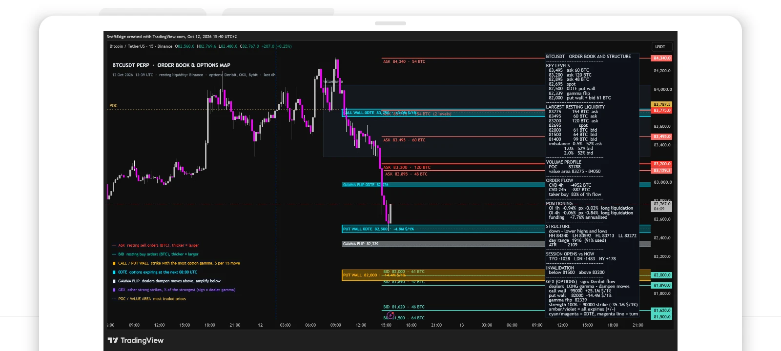Click the 81,620.0 price axis tag
The image size is (781, 351).
(662, 311)
